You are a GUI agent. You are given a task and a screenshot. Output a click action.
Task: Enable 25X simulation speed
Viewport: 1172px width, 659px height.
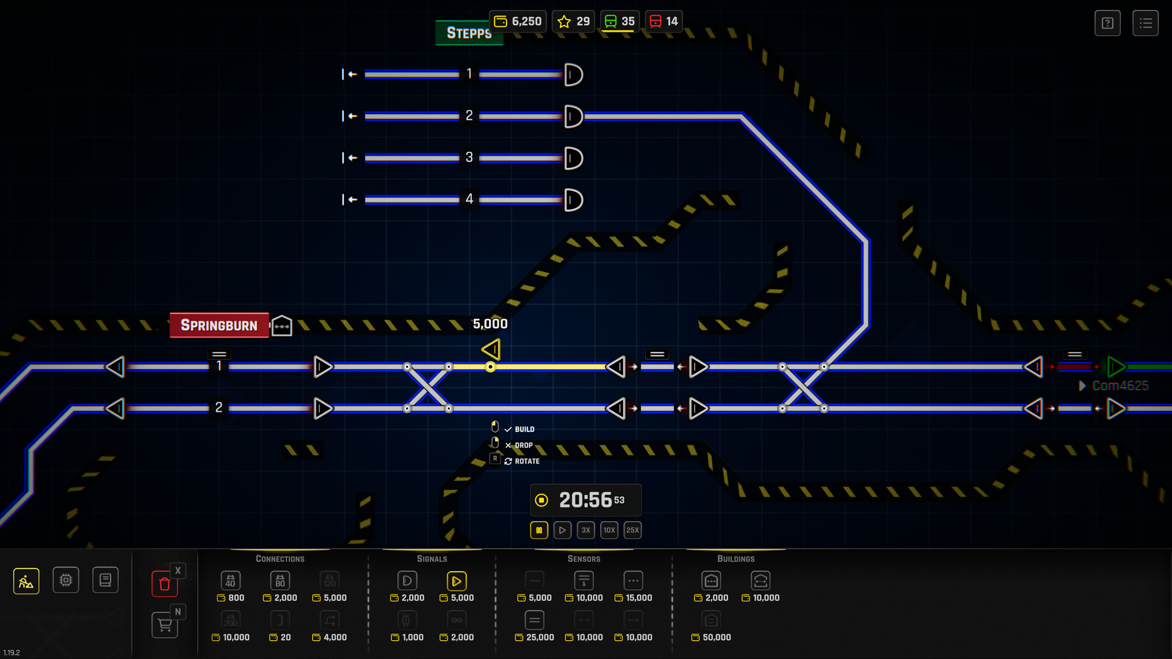pos(634,530)
